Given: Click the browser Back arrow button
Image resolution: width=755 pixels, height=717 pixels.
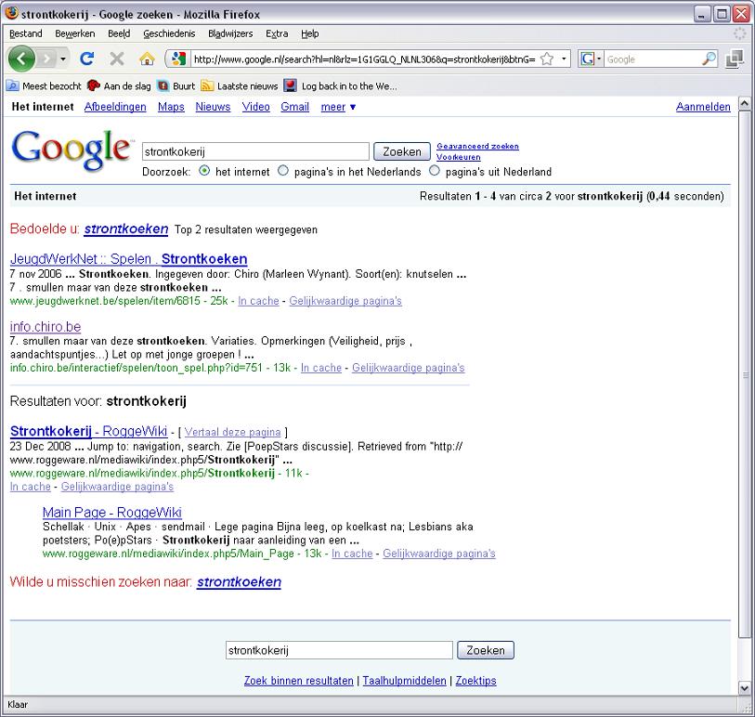Looking at the screenshot, I should tap(23, 59).
